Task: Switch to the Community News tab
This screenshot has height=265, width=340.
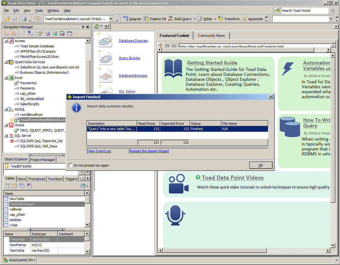Action: tap(211, 36)
